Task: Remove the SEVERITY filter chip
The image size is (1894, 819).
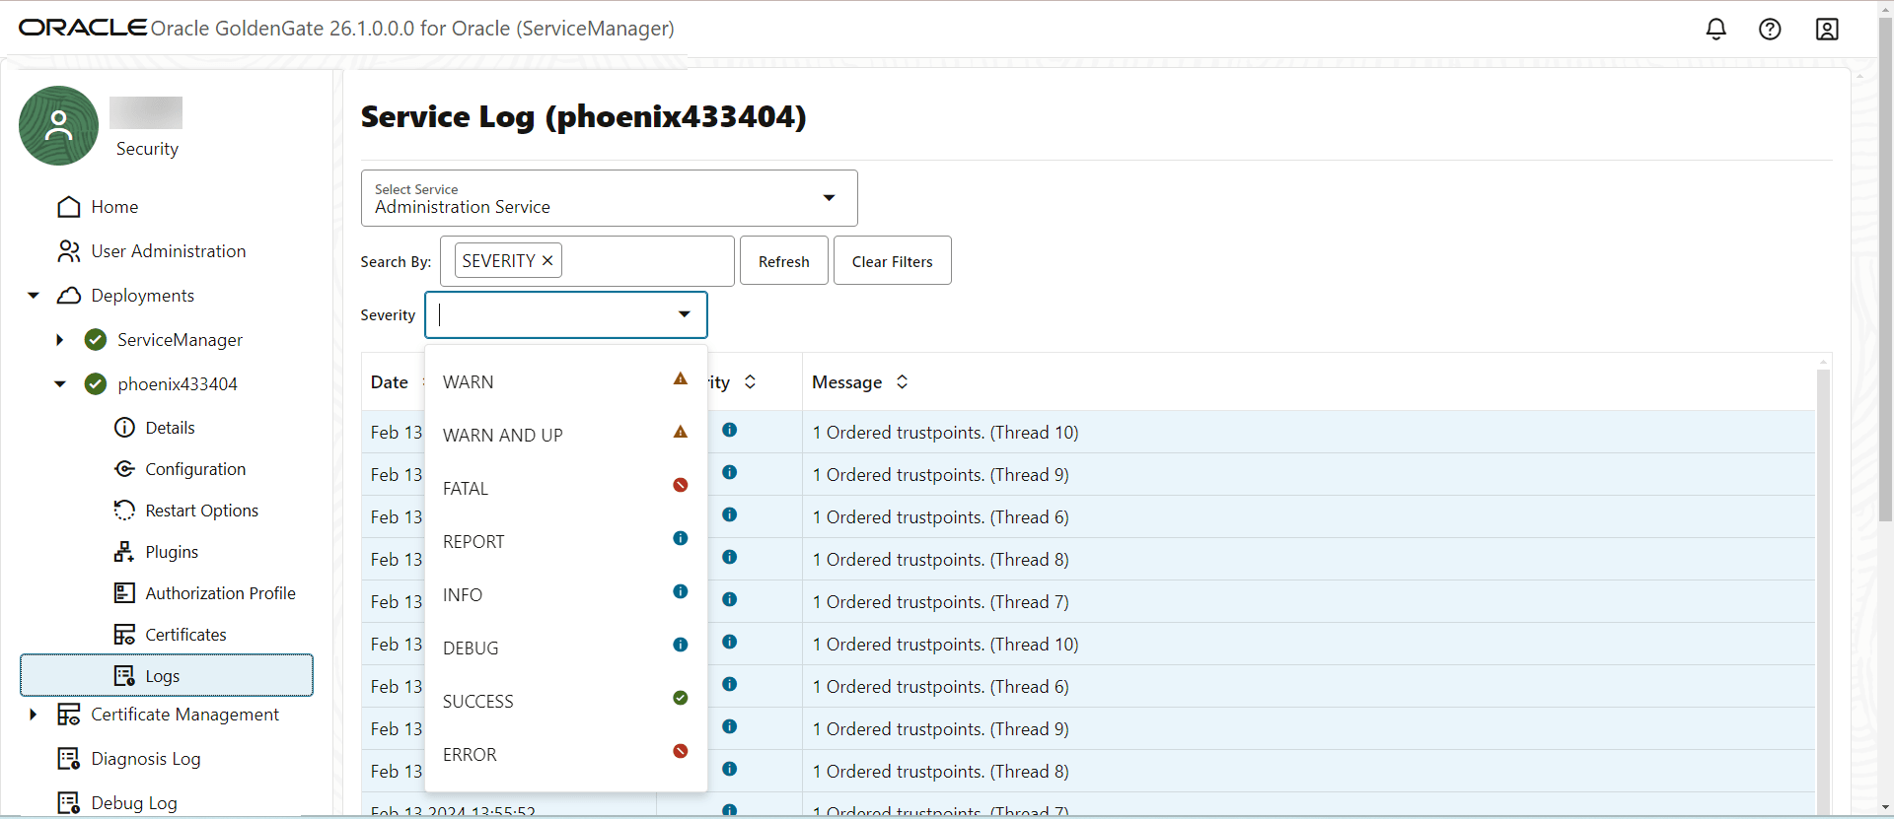Action: (547, 261)
